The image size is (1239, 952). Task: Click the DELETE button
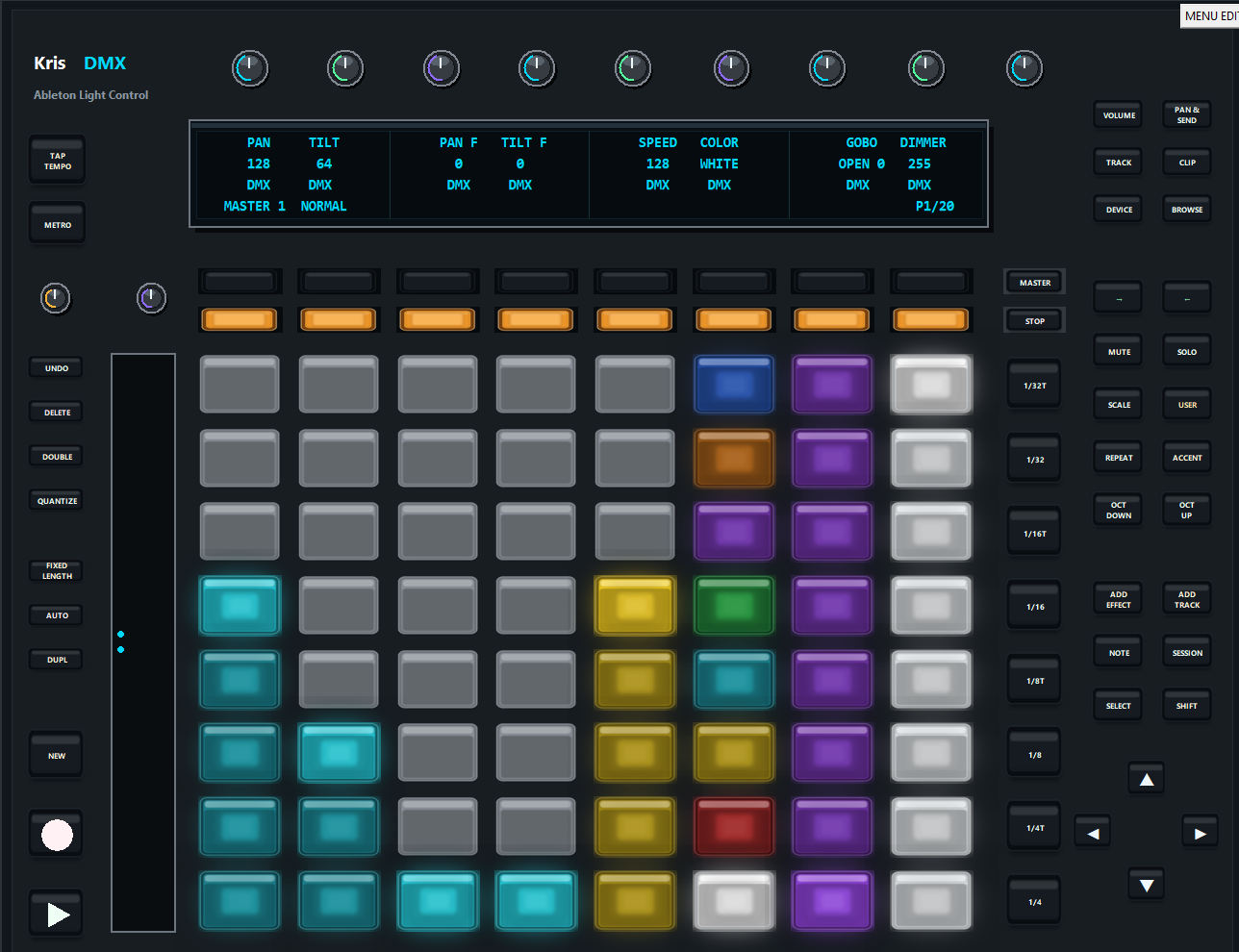pos(57,413)
